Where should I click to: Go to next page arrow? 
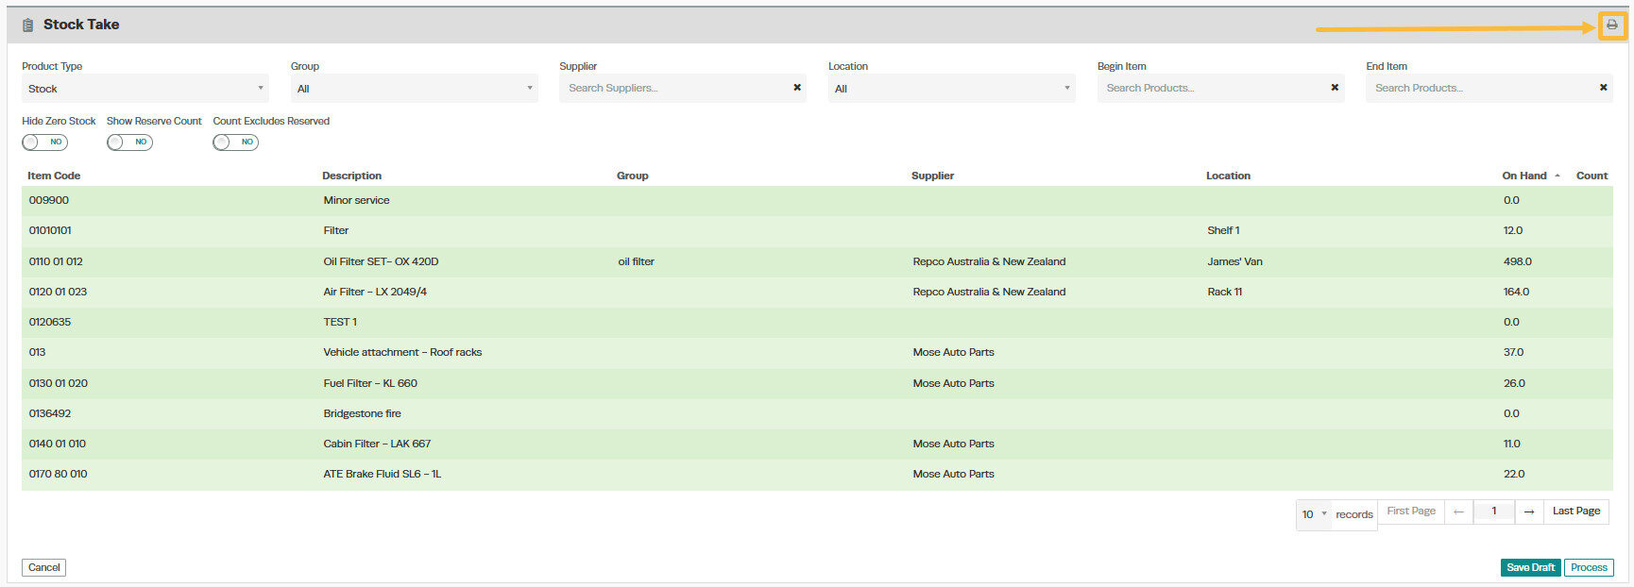tap(1528, 512)
